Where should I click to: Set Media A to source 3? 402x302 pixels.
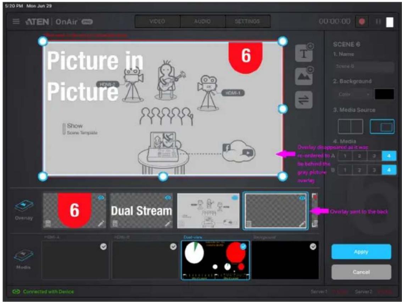click(374, 156)
